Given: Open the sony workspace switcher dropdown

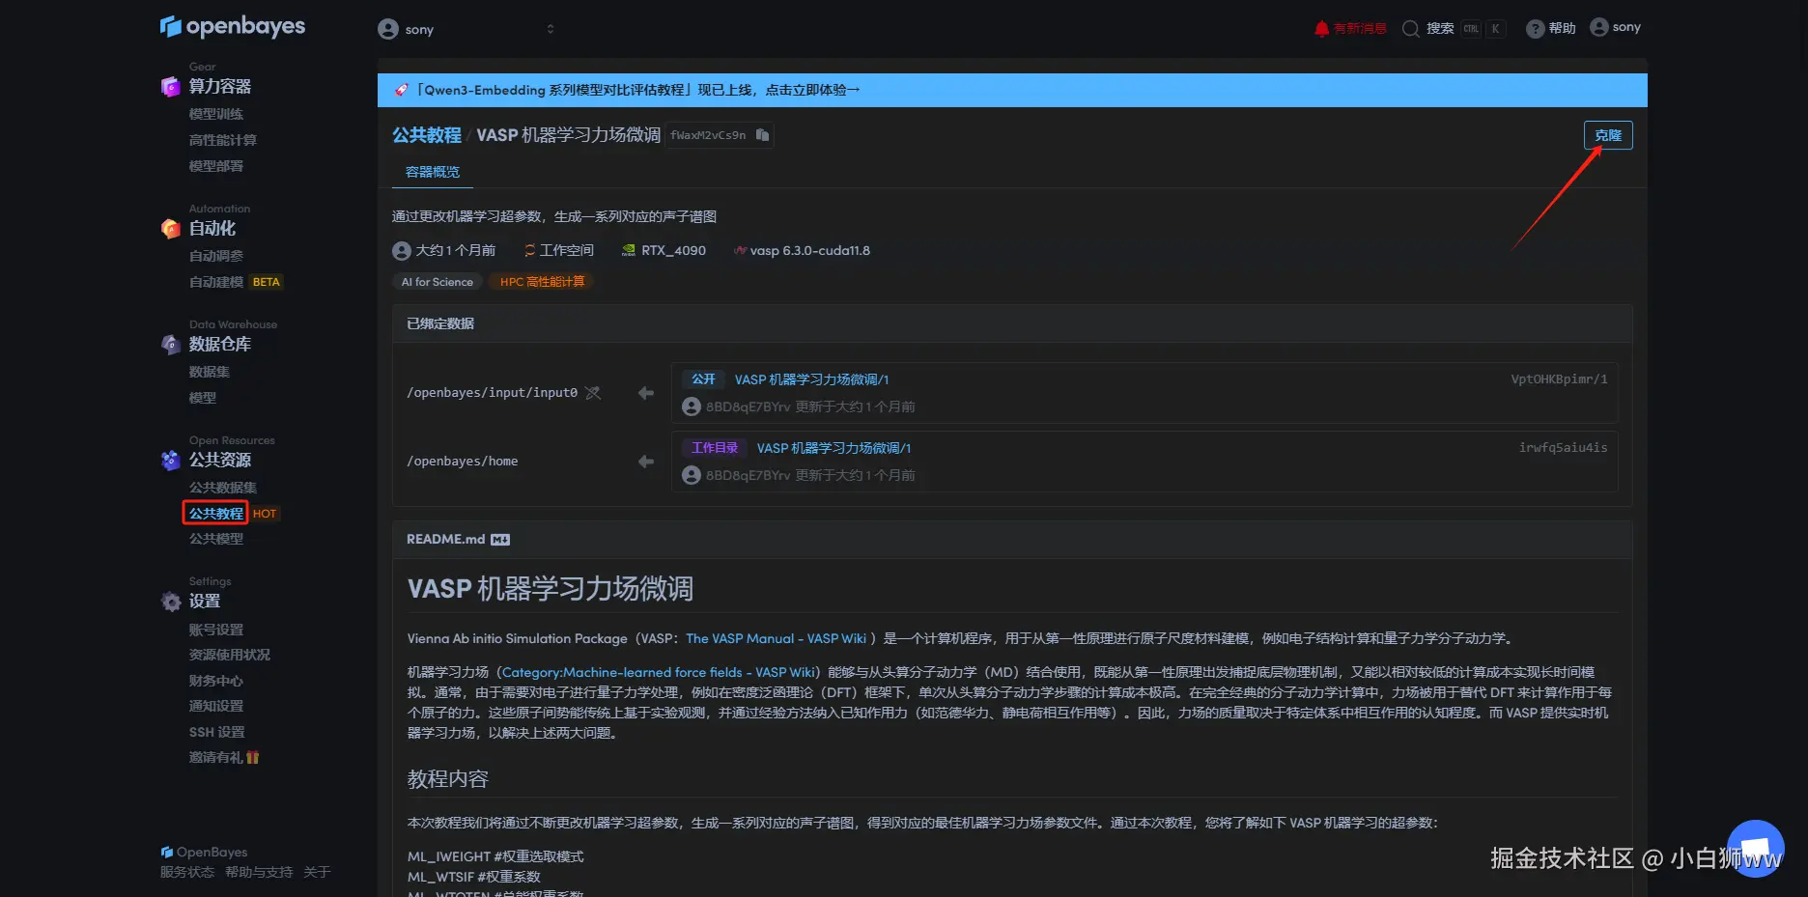Looking at the screenshot, I should tap(466, 29).
